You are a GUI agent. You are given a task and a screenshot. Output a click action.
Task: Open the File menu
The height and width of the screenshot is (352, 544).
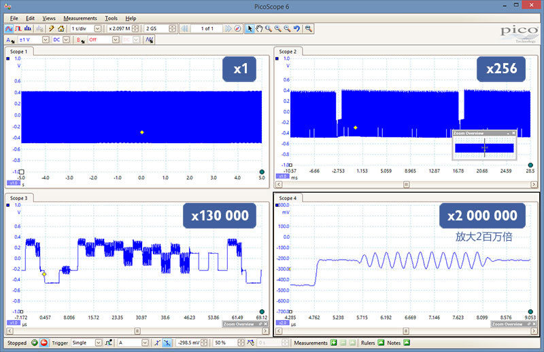coord(14,18)
